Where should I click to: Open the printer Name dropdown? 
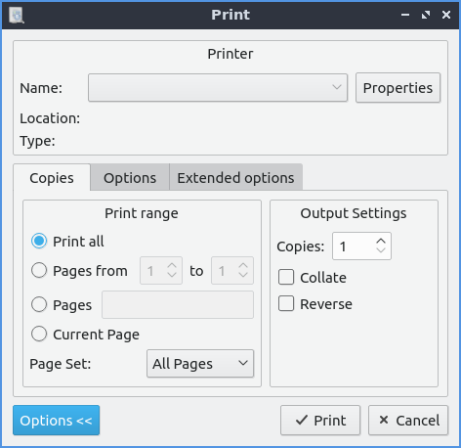[218, 88]
